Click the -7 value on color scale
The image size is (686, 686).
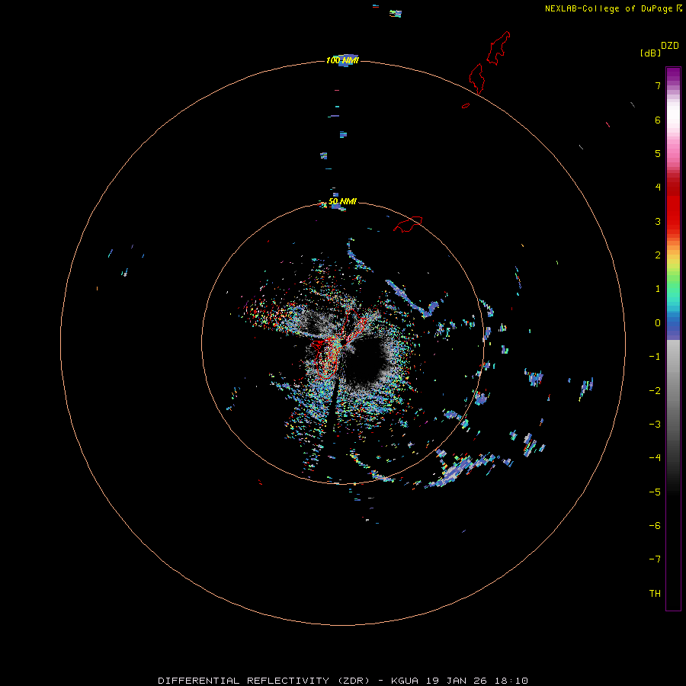tap(655, 559)
